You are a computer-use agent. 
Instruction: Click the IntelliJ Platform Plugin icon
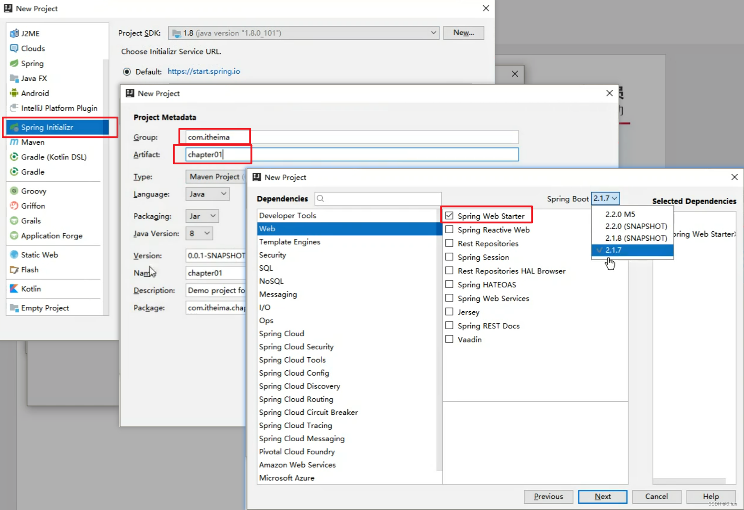(14, 108)
